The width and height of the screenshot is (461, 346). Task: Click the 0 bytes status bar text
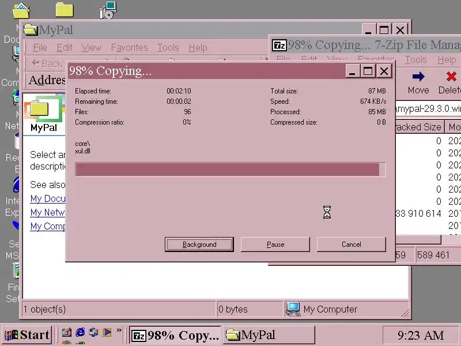coord(233,309)
